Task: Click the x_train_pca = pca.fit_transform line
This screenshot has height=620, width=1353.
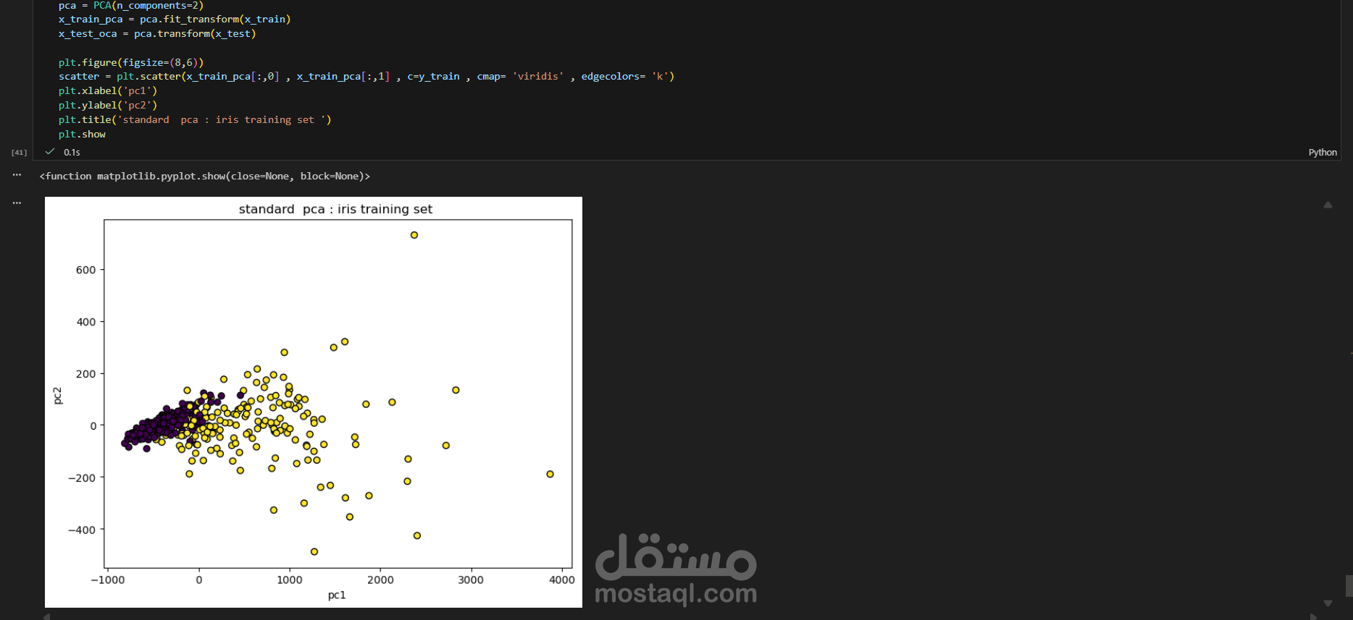Action: (x=175, y=20)
